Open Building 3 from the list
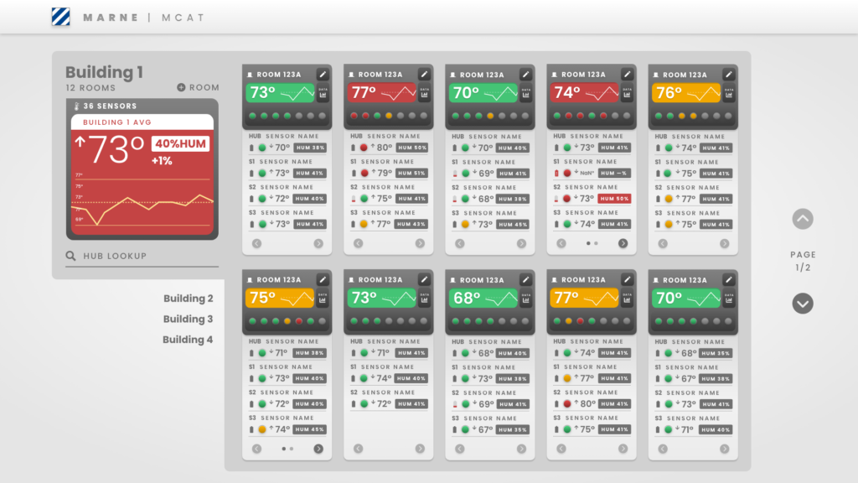The width and height of the screenshot is (858, 483). (188, 319)
